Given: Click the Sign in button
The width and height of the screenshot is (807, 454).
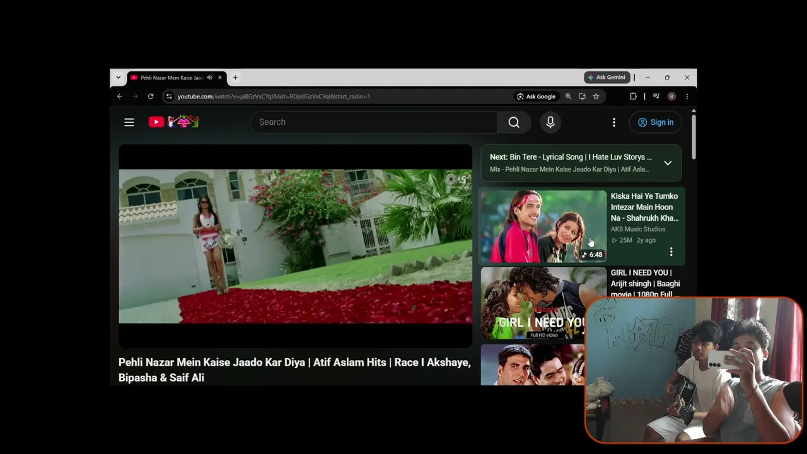Looking at the screenshot, I should pos(656,122).
